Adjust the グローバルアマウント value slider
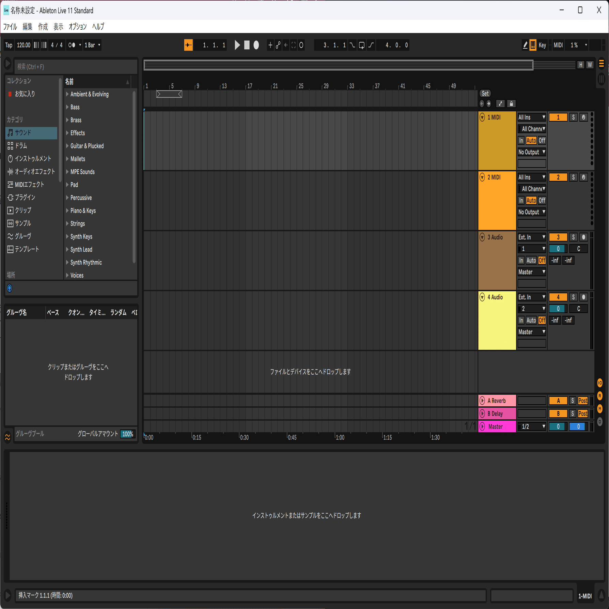Image resolution: width=609 pixels, height=609 pixels. coord(127,434)
